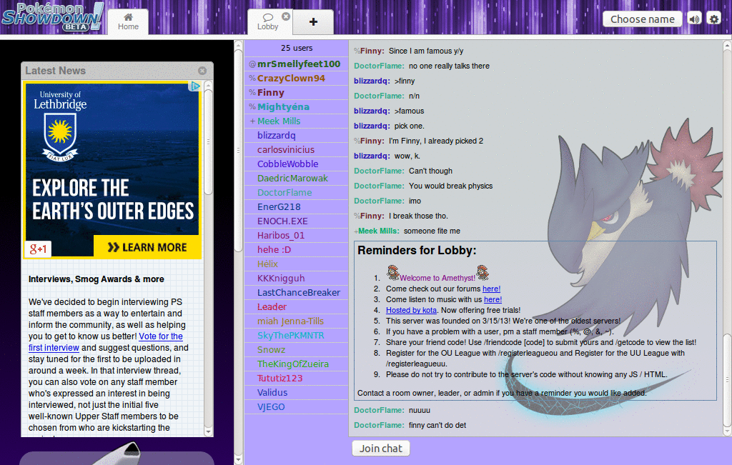
Task: Click LEARN MORE on the ad
Action: point(147,247)
